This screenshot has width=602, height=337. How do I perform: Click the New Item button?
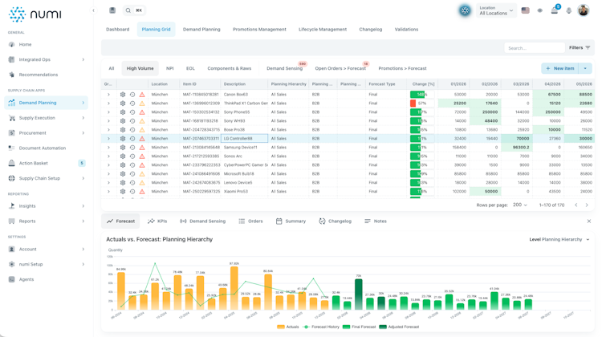560,68
